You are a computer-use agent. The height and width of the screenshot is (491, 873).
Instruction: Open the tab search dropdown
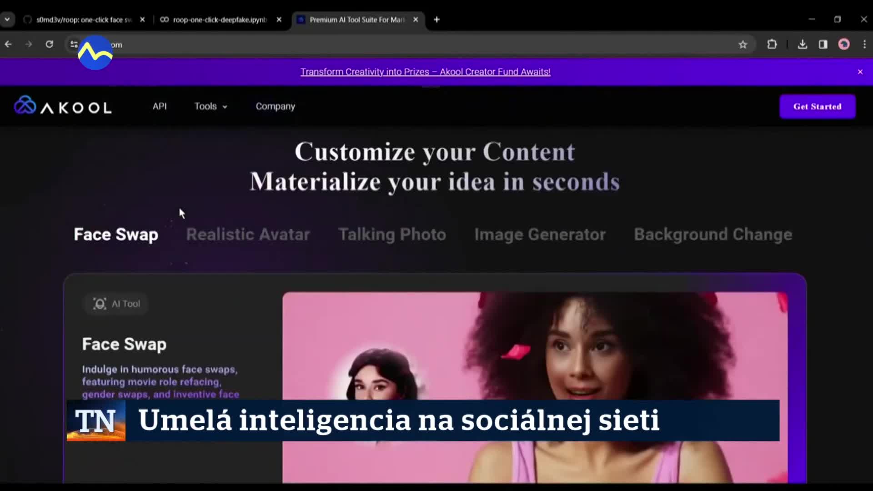click(x=7, y=20)
